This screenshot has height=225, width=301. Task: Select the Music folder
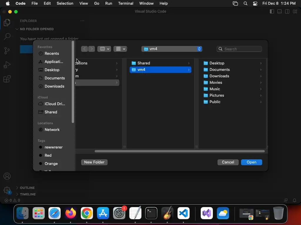click(233, 89)
